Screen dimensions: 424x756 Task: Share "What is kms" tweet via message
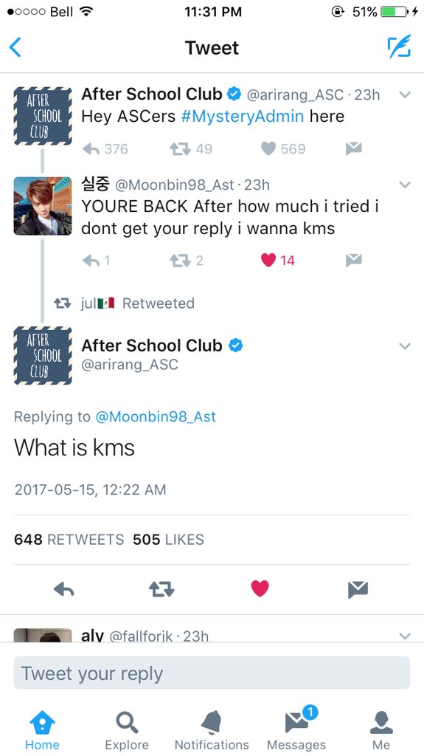click(x=358, y=589)
